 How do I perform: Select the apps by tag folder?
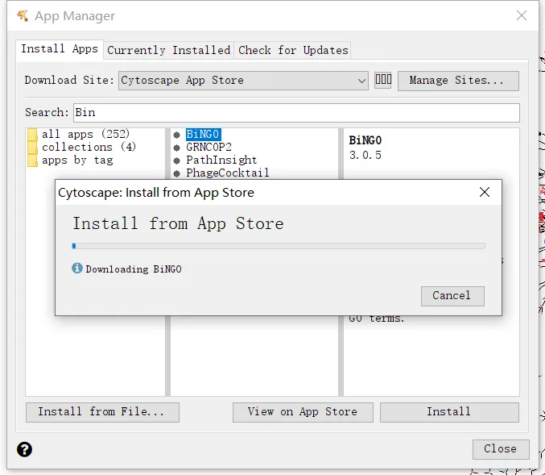tap(77, 160)
